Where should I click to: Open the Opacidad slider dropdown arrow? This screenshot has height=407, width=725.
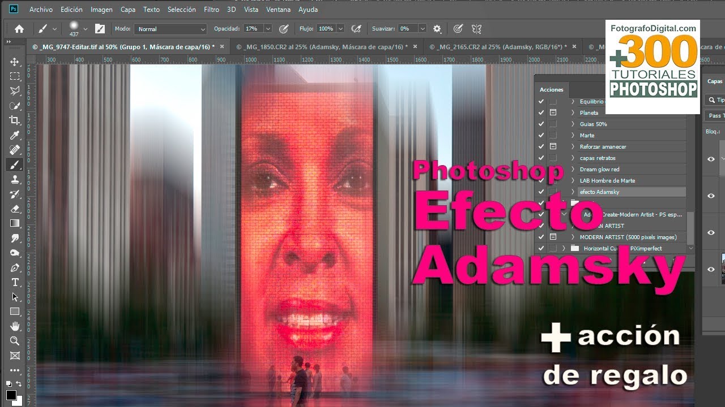(x=268, y=29)
